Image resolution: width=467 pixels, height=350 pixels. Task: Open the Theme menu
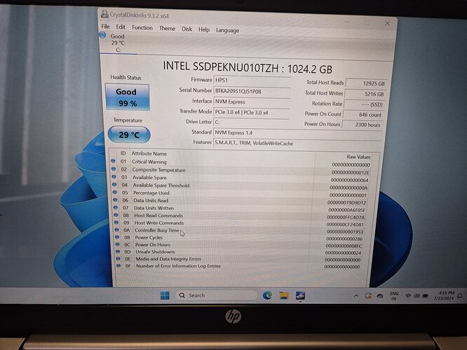[167, 29]
